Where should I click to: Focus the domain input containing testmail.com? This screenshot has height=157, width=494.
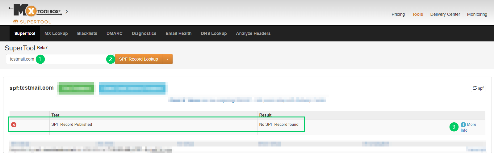pyautogui.click(x=60, y=59)
